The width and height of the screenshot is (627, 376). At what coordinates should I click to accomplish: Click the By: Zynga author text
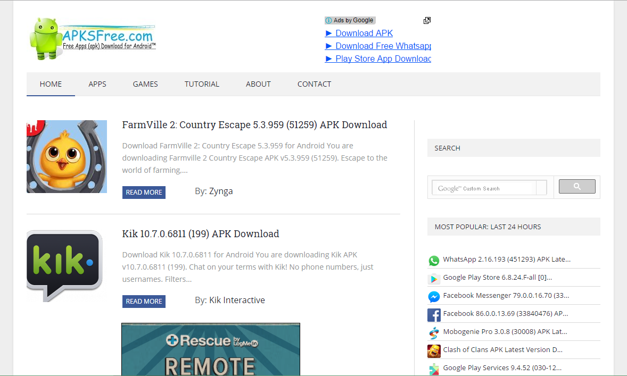(213, 191)
